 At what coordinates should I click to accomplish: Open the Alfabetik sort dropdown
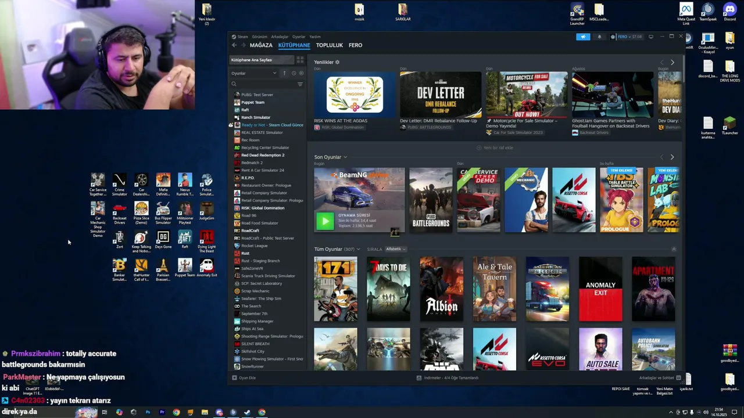[396, 249]
